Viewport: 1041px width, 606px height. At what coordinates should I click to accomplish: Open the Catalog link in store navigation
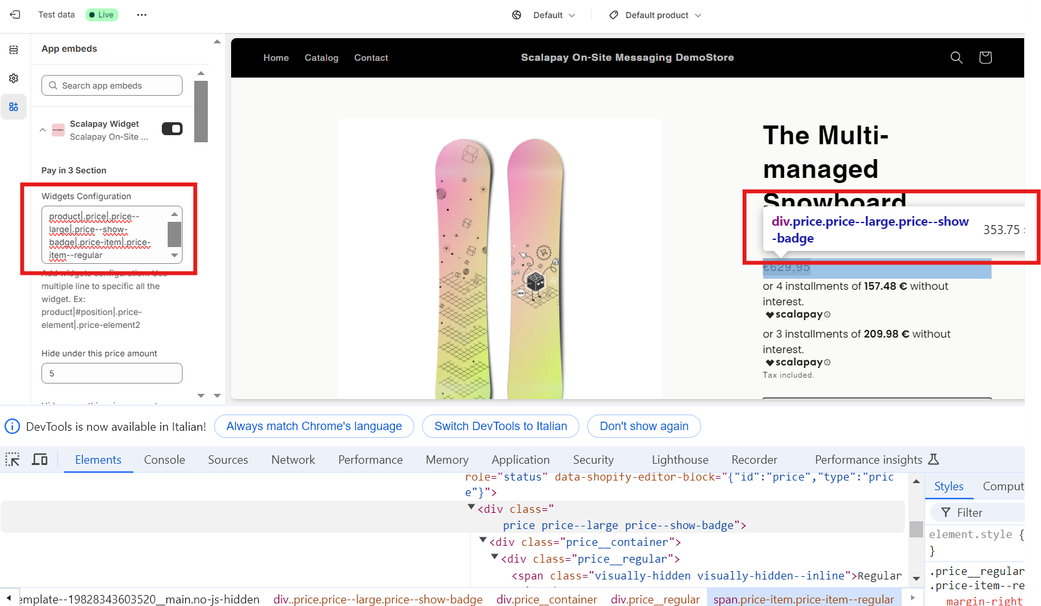click(322, 58)
